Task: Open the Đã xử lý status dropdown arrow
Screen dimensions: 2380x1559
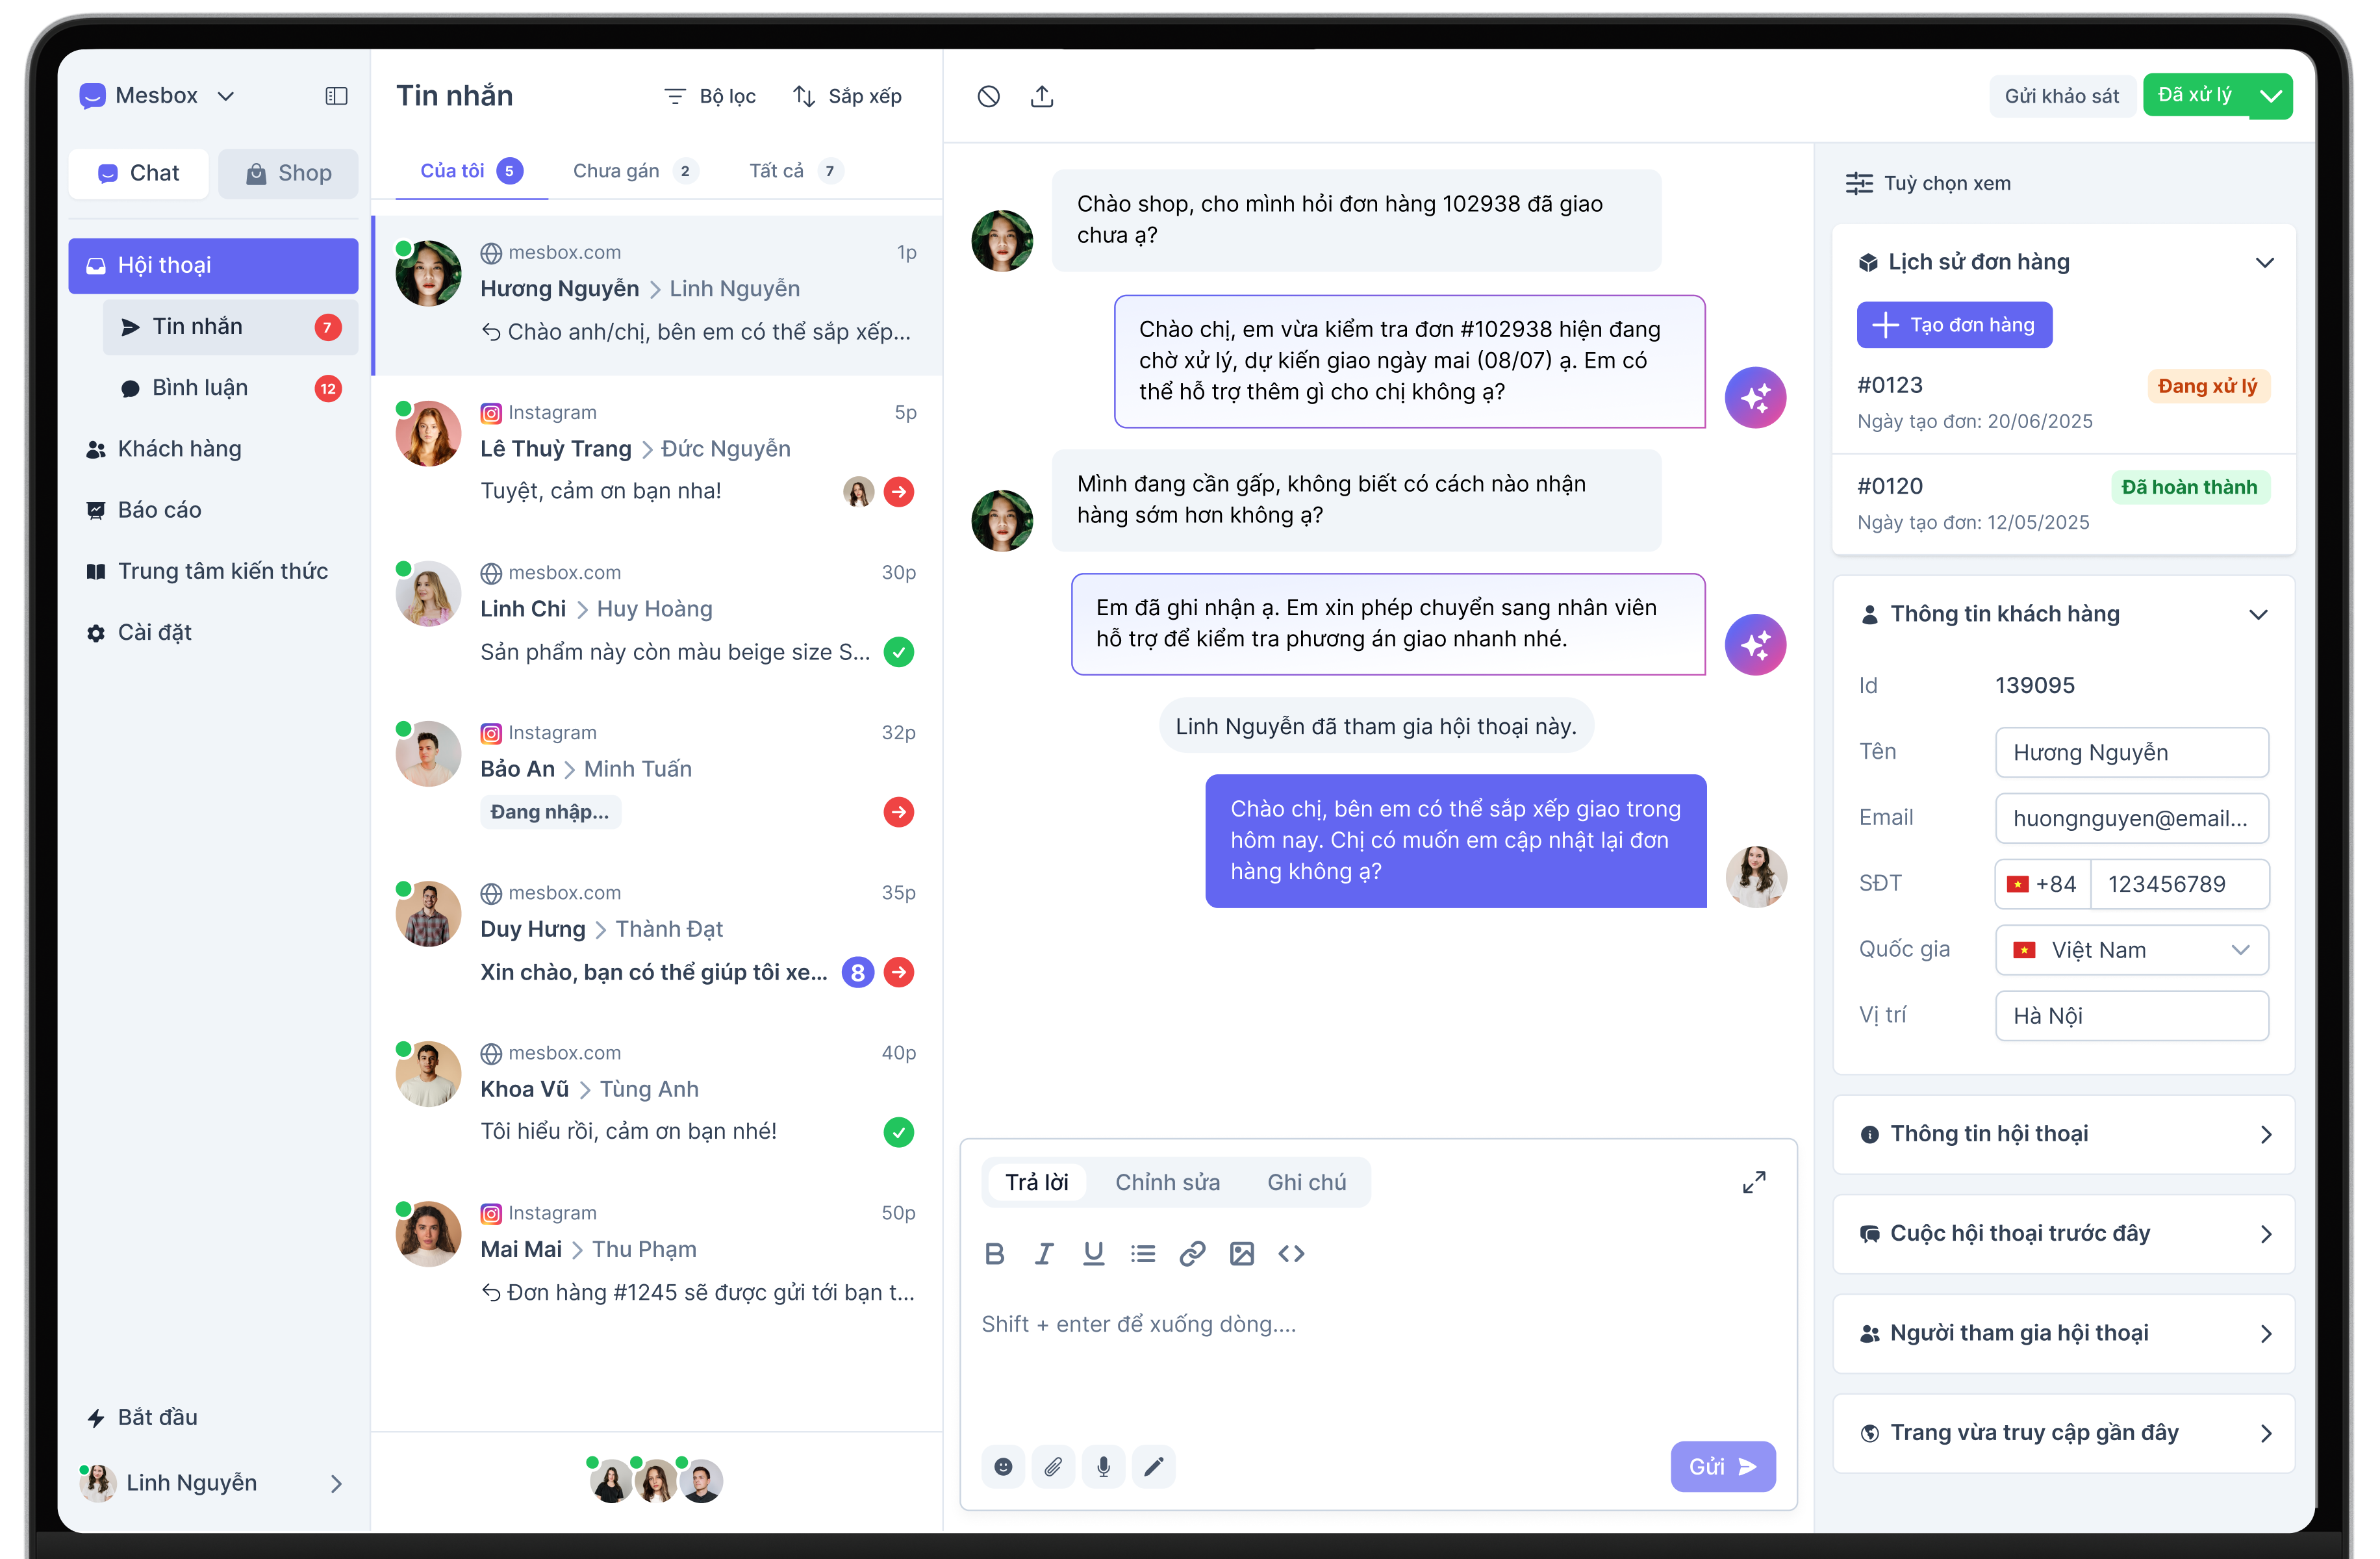Action: [x=2271, y=96]
